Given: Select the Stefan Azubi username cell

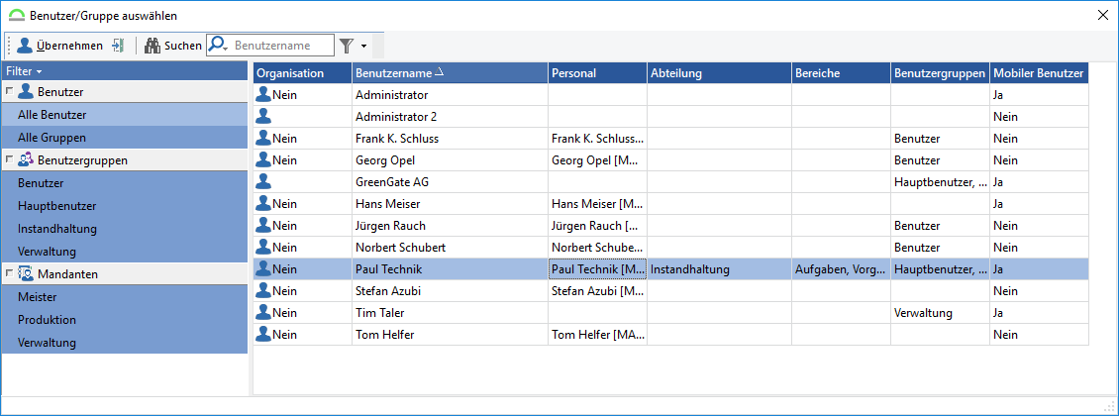Looking at the screenshot, I should tap(451, 291).
